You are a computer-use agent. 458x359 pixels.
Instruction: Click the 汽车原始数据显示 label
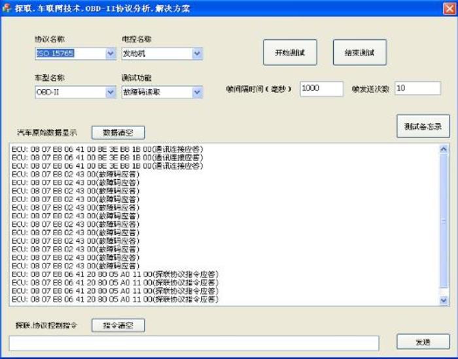[x=47, y=133]
